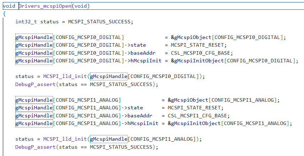Select the int32_t type keyword
Image resolution: width=304 pixels, height=156 pixels.
tap(26, 22)
